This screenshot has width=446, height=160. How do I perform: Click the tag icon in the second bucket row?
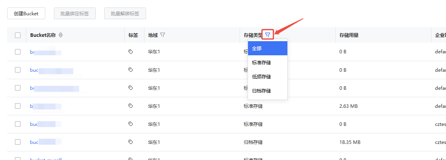131,70
